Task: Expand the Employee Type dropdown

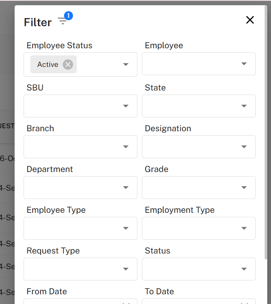Action: point(126,228)
